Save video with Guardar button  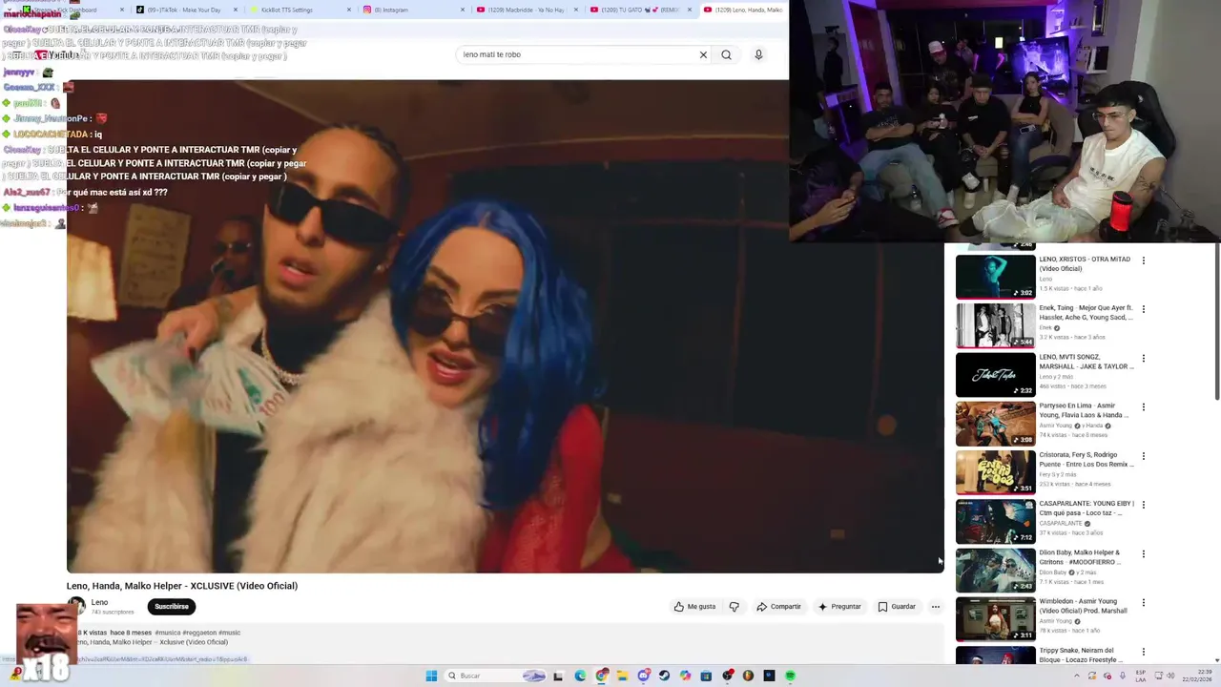point(897,607)
